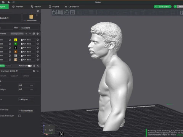The image size is (183, 137).
Task: Open the Textured PEI plate type dropdown
Action: (31, 21)
